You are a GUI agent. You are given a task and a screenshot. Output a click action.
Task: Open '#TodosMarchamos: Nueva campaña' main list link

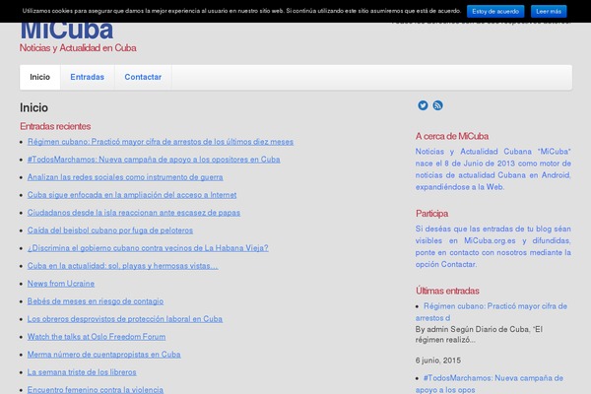(x=154, y=160)
